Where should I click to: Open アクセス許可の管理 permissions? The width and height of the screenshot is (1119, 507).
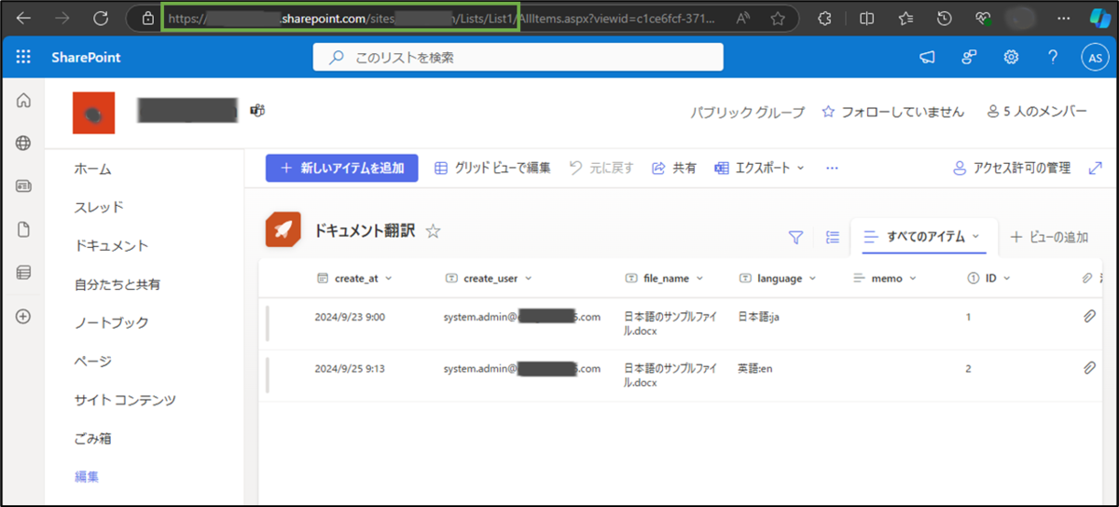pos(1012,168)
